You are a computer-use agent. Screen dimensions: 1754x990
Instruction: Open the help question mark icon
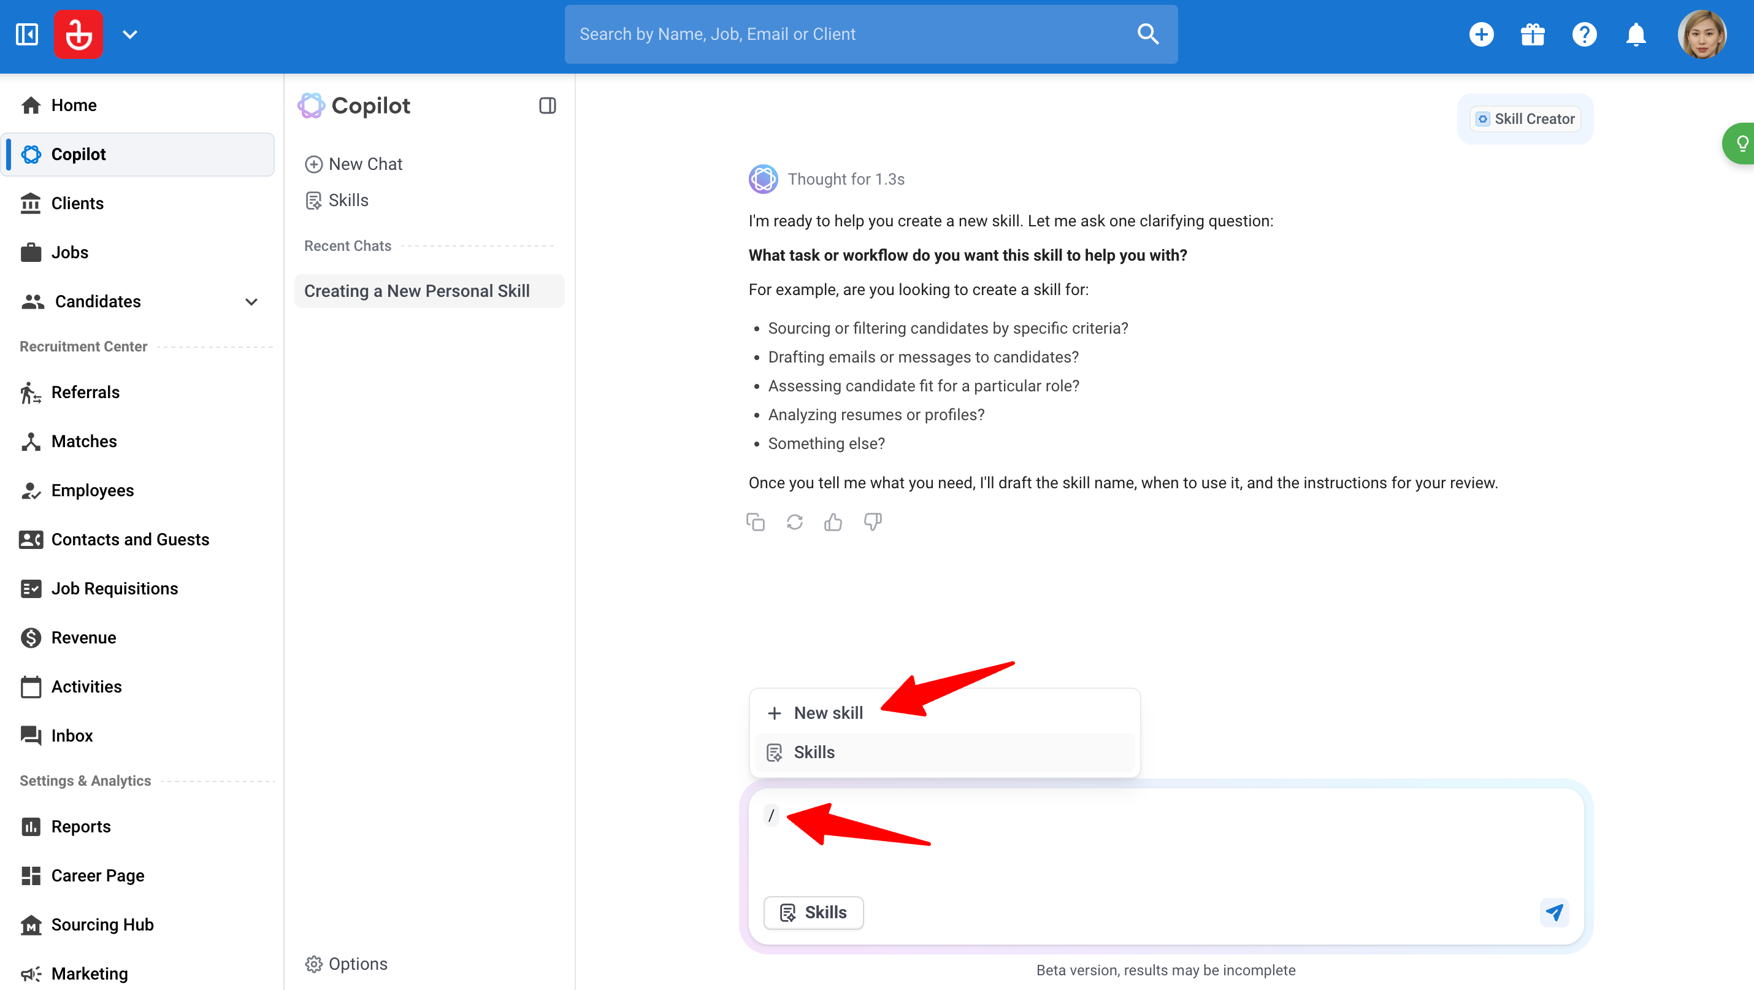(x=1585, y=34)
